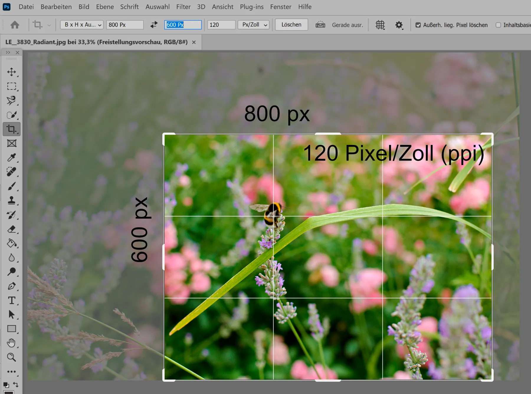This screenshot has width=531, height=394.
Task: Open the Bild menu
Action: [84, 7]
